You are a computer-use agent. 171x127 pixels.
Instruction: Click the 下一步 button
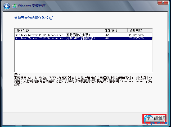(x=154, y=119)
